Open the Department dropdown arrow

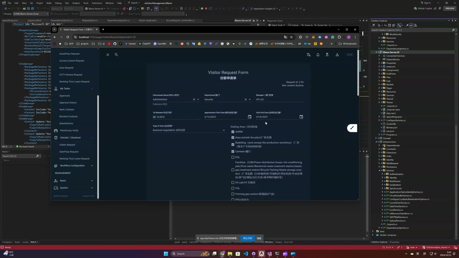coord(250,99)
